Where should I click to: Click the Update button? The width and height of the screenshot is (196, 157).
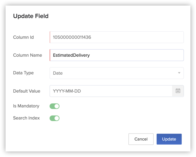[169, 139]
